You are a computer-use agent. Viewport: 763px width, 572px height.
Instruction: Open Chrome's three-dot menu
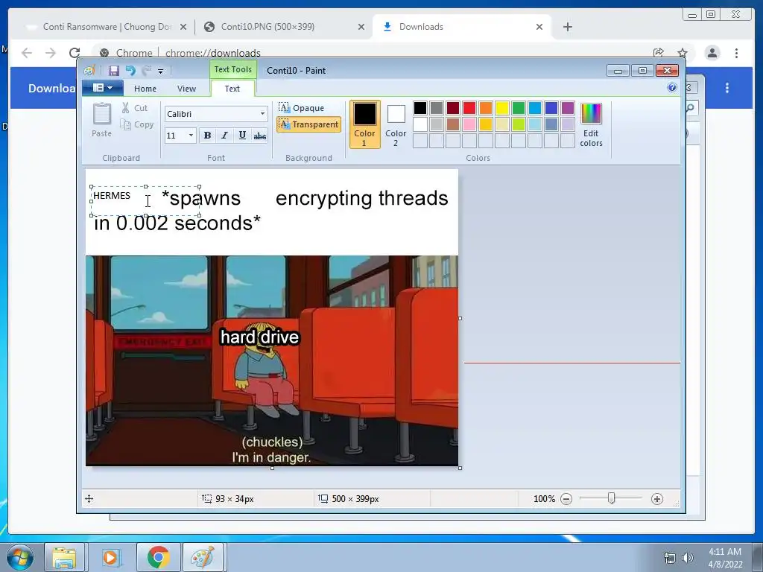coord(736,53)
